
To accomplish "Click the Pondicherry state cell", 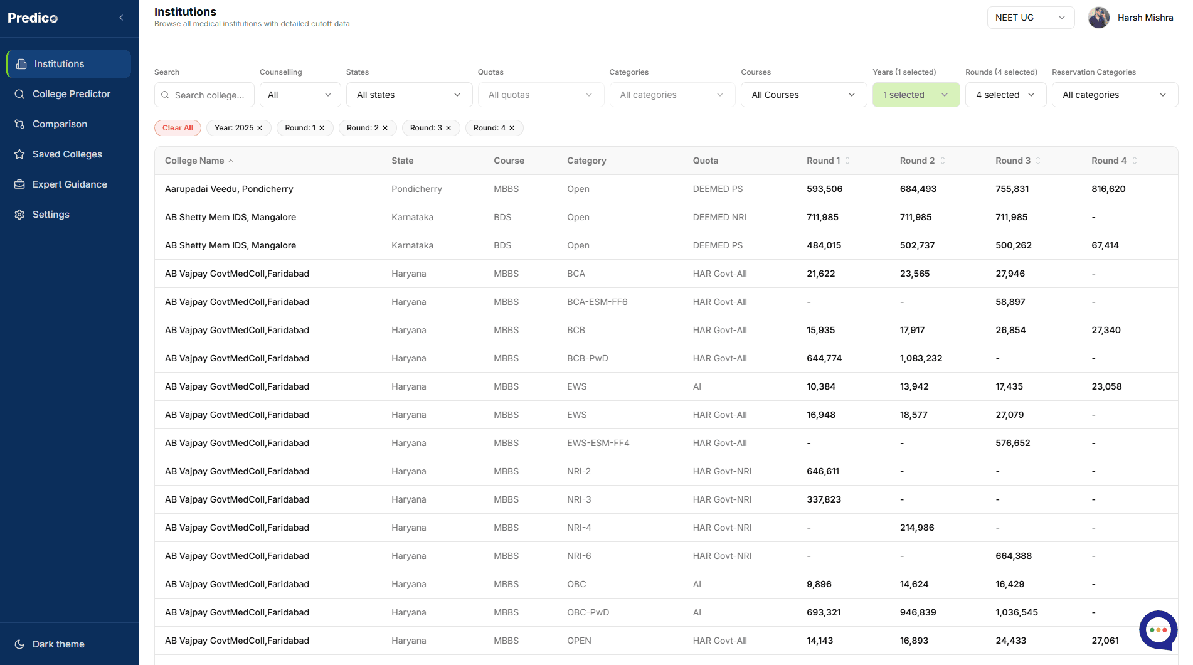I will pos(416,189).
